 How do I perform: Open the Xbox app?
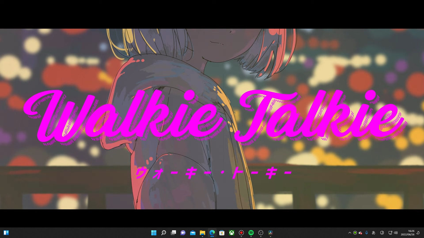coord(231,233)
